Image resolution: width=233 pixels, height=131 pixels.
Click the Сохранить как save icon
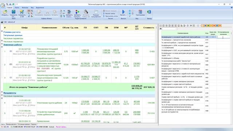(13, 12)
